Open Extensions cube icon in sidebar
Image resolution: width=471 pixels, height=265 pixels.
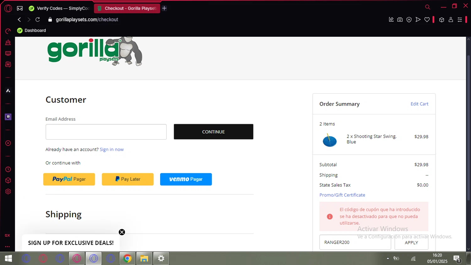coord(8,180)
